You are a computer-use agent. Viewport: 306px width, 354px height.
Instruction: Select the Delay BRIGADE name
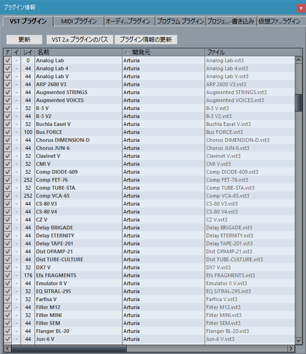[x=55, y=228]
